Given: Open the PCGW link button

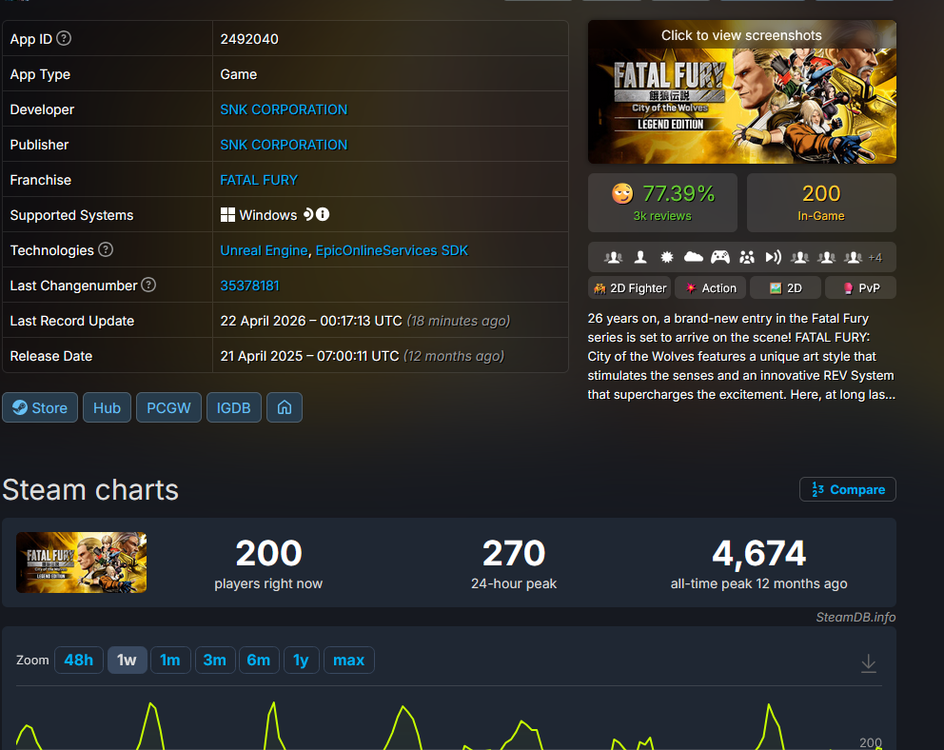Looking at the screenshot, I should pyautogui.click(x=168, y=407).
